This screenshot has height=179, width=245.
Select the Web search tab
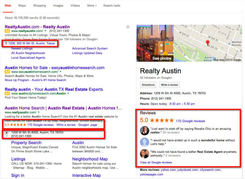pyautogui.click(x=8, y=6)
